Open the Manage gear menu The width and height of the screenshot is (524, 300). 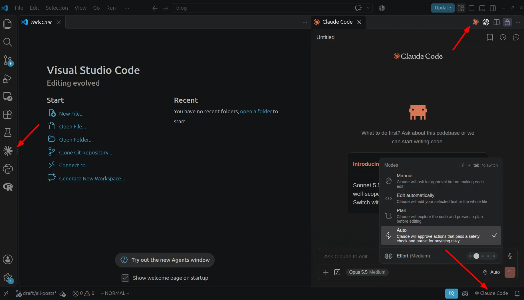coord(8,277)
